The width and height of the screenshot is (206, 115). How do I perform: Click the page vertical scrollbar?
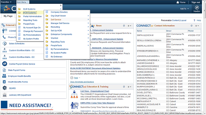[205, 57]
